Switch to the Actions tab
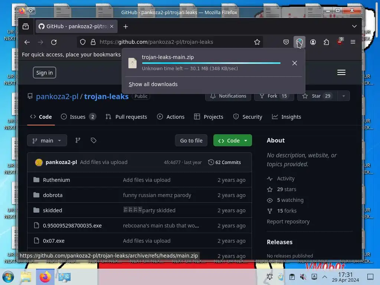This screenshot has height=285, width=380. pos(171,117)
